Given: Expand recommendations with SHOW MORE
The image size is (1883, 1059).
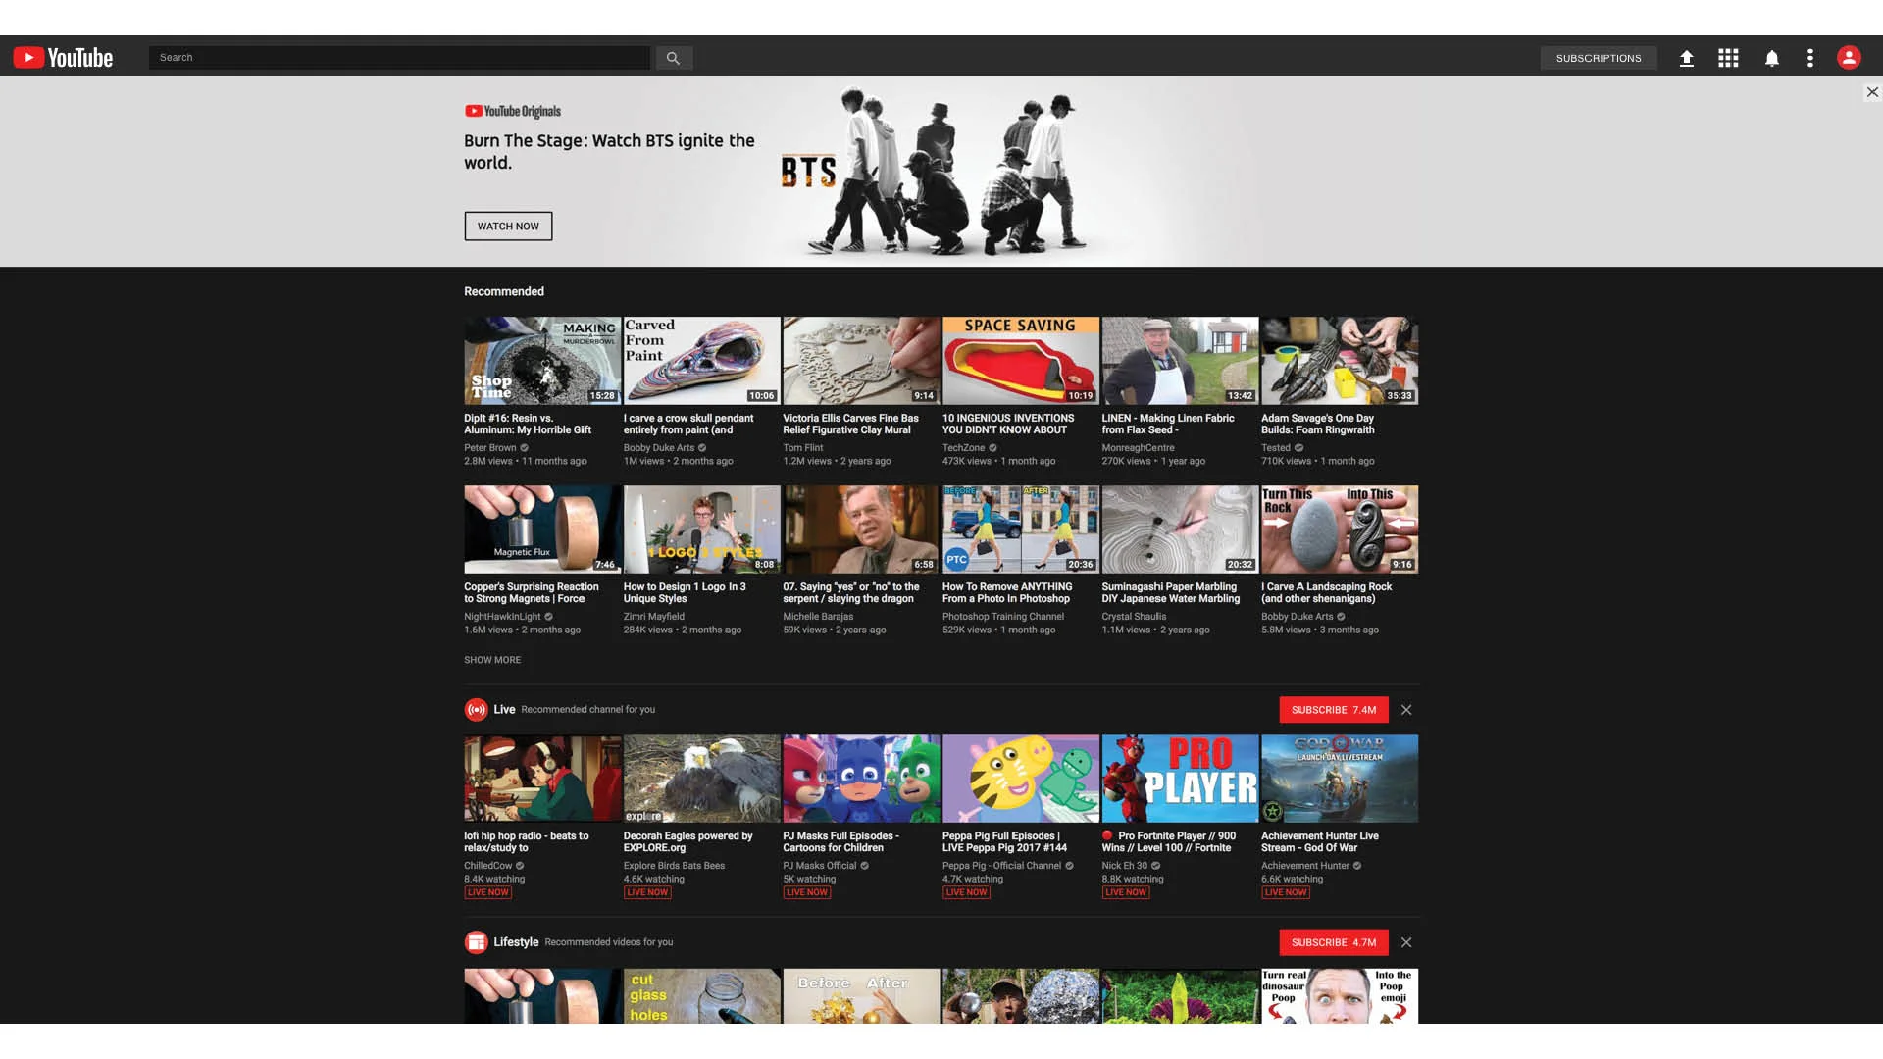Looking at the screenshot, I should 492,660.
